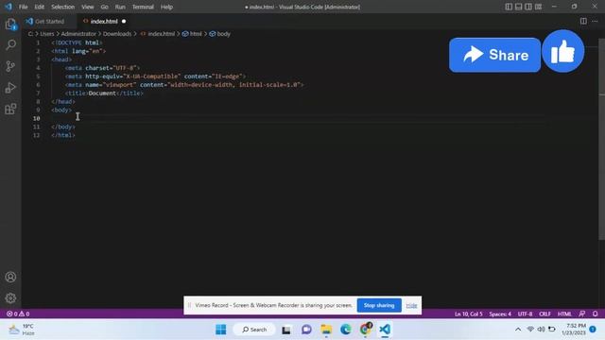
Task: Open the Explorer view in activity bar
Action: coord(10,24)
